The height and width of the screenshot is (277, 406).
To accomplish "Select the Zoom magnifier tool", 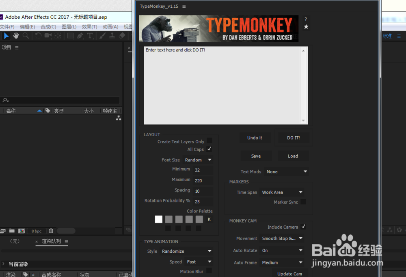I will pyautogui.click(x=26, y=36).
